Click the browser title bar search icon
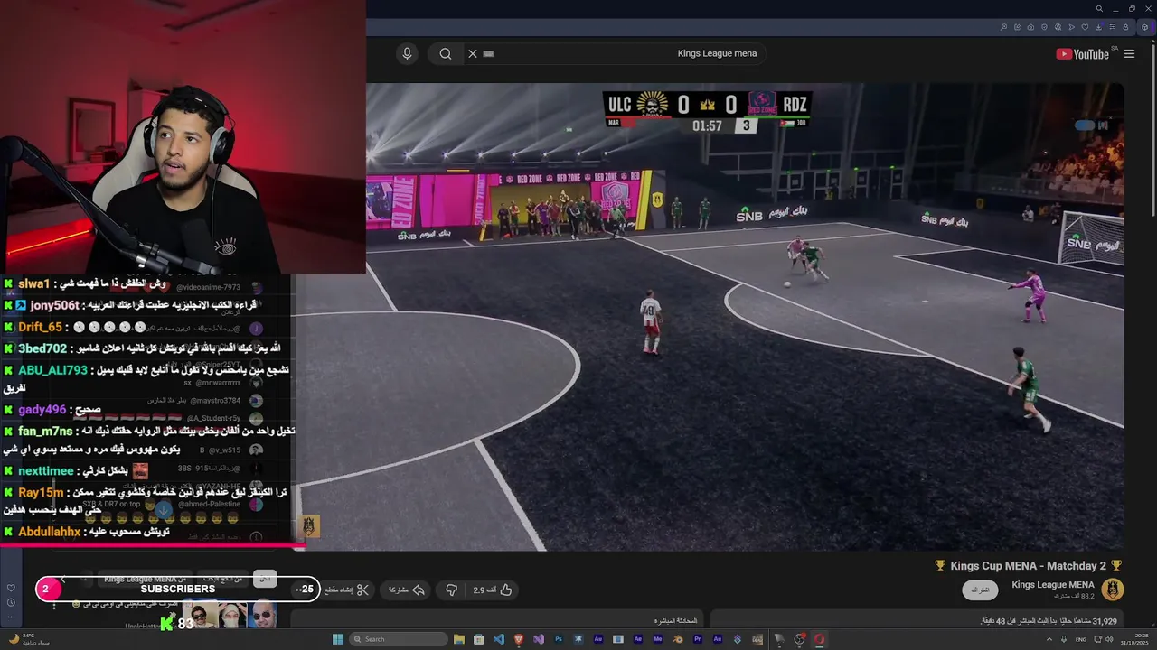The width and height of the screenshot is (1157, 650). click(1099, 9)
